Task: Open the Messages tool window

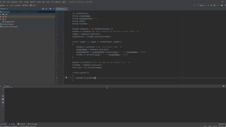Action: coord(32,124)
